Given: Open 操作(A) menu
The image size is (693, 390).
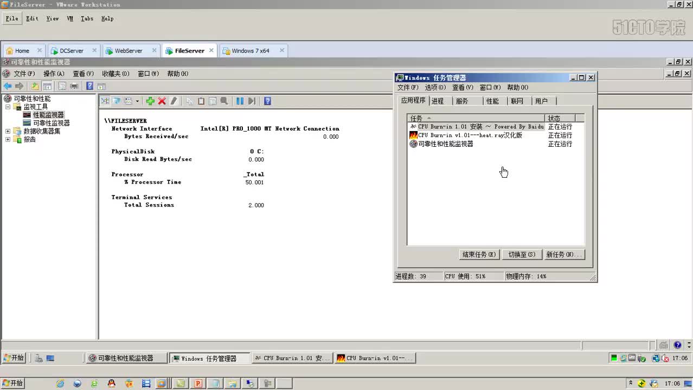Looking at the screenshot, I should tap(54, 74).
